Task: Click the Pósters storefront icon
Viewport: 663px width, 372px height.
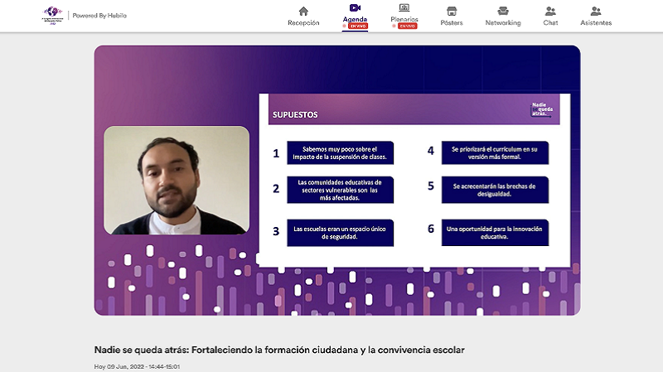Action: point(452,11)
